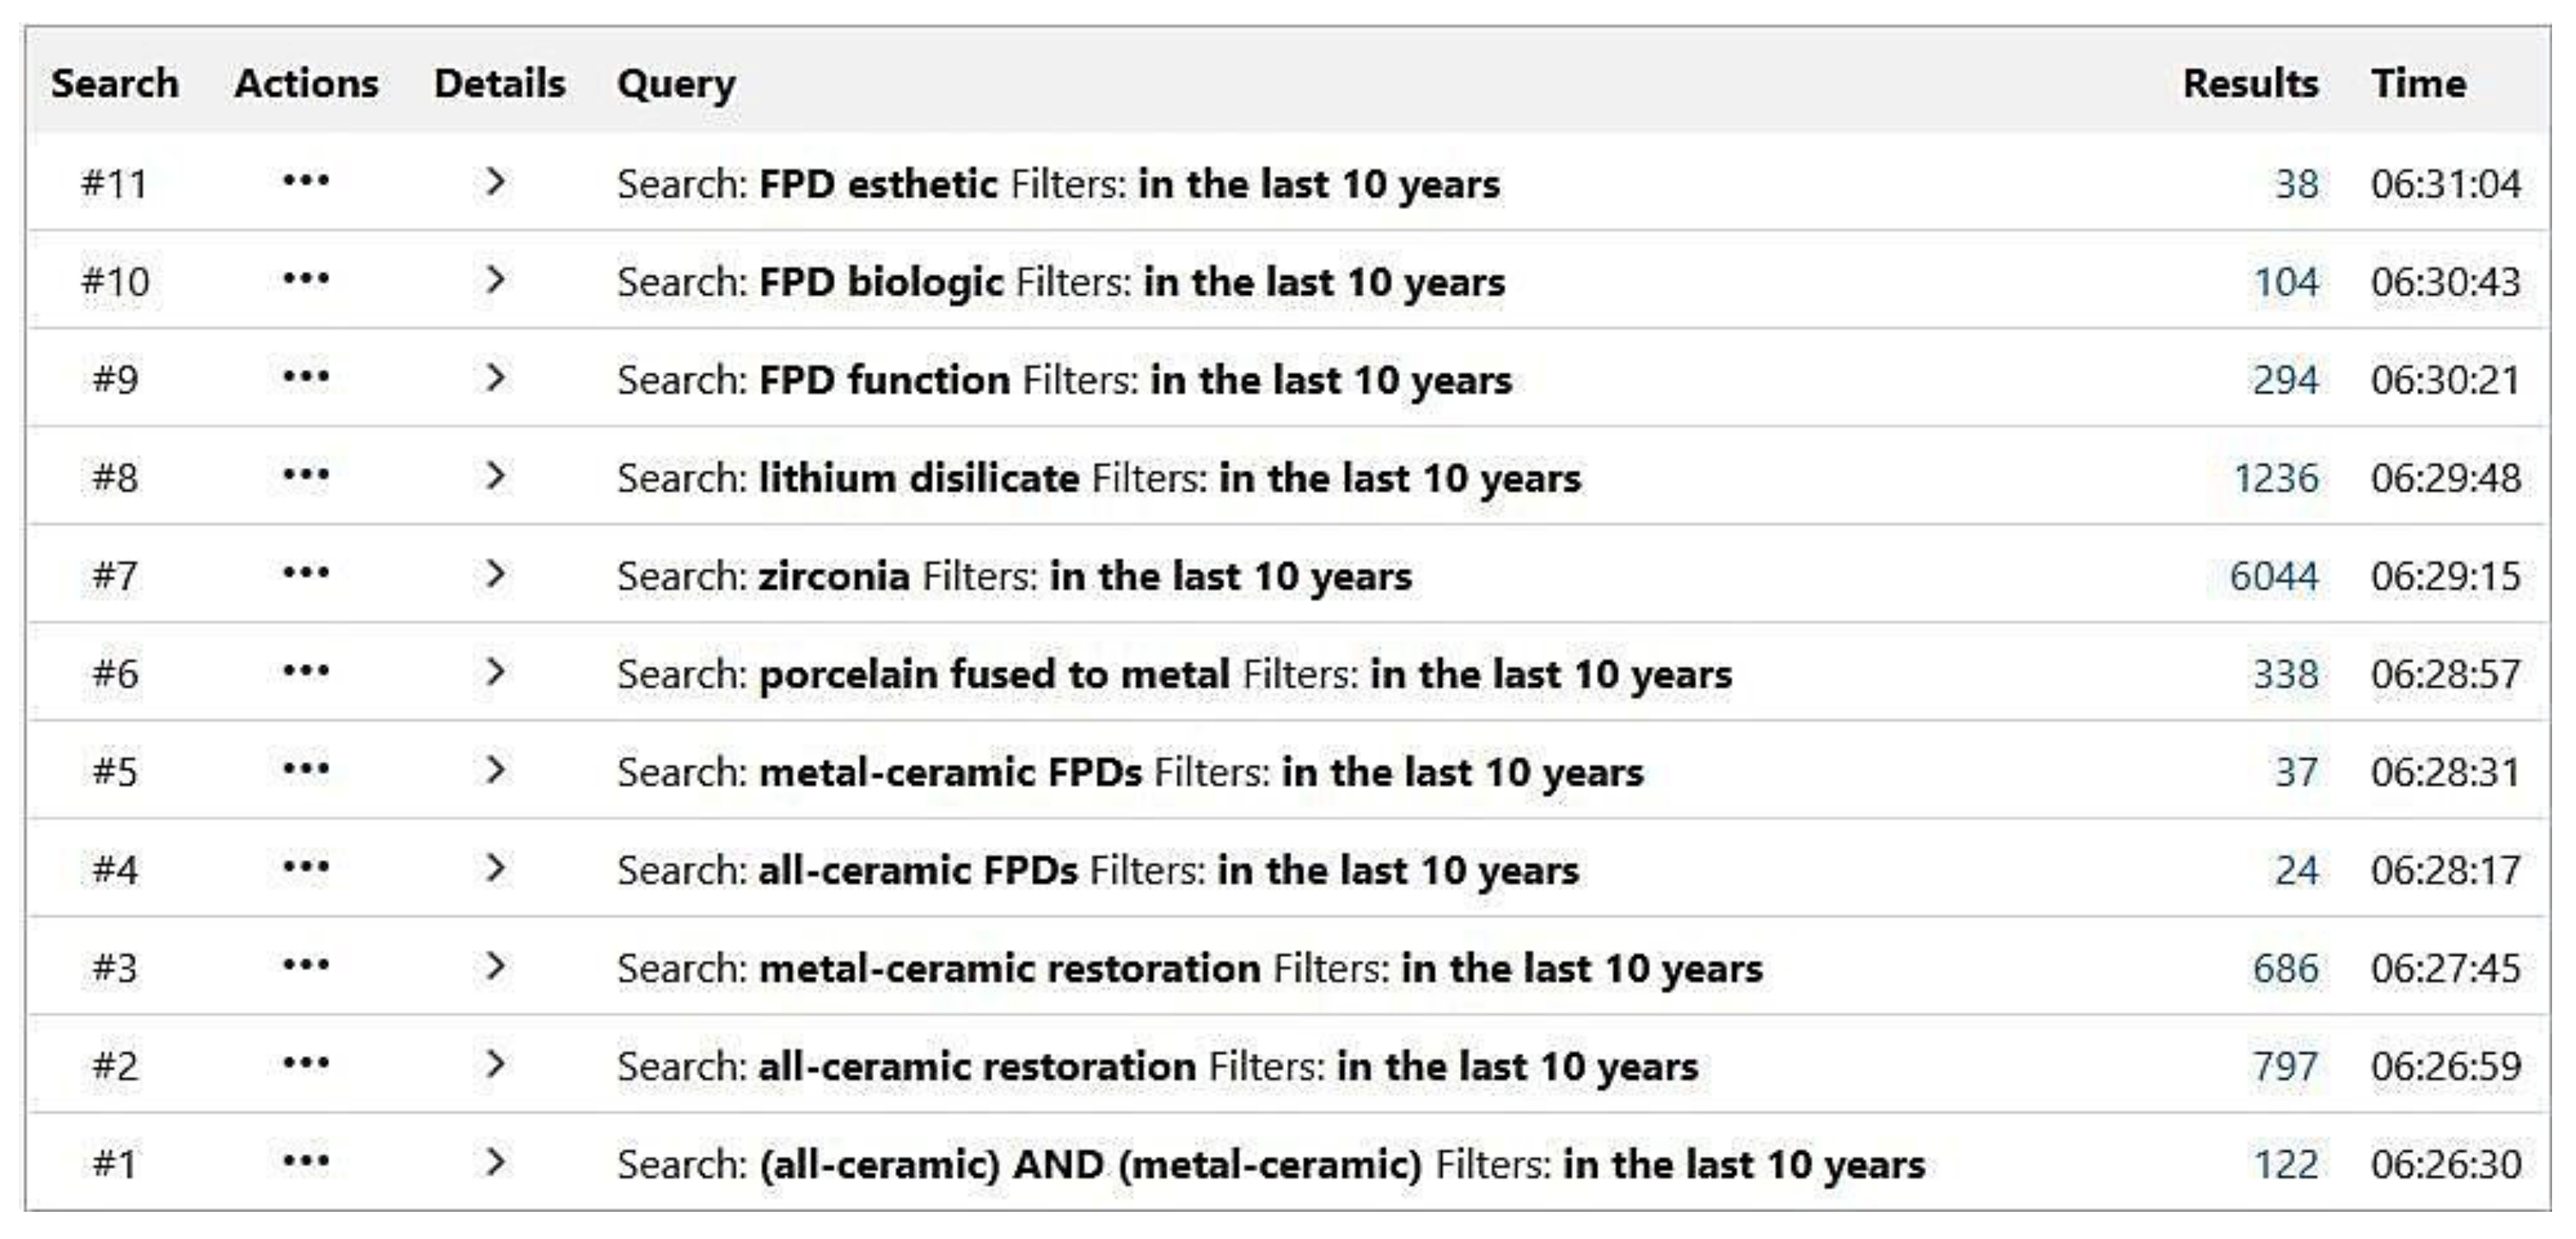Click the three dots for search #8

pyautogui.click(x=306, y=475)
